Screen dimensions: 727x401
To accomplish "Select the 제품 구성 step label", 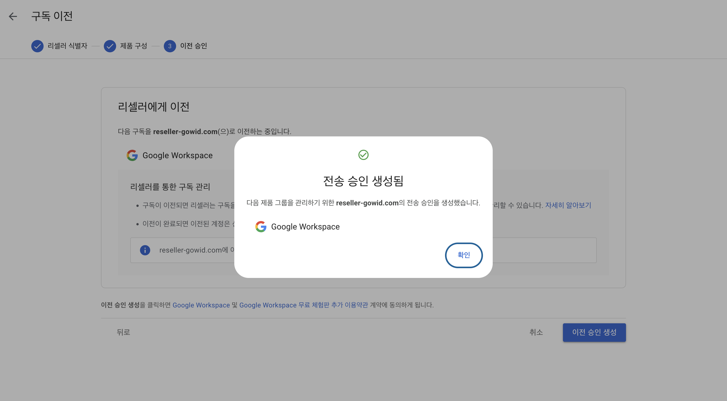I will pyautogui.click(x=134, y=46).
